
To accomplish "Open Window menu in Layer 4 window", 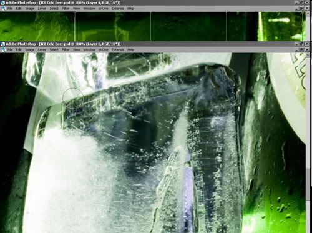I will 89,9.
